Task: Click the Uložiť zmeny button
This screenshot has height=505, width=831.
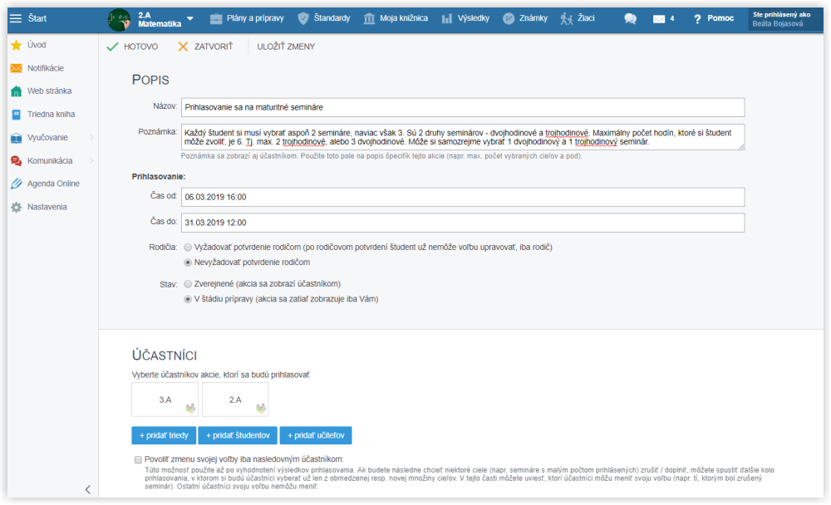Action: [x=286, y=47]
